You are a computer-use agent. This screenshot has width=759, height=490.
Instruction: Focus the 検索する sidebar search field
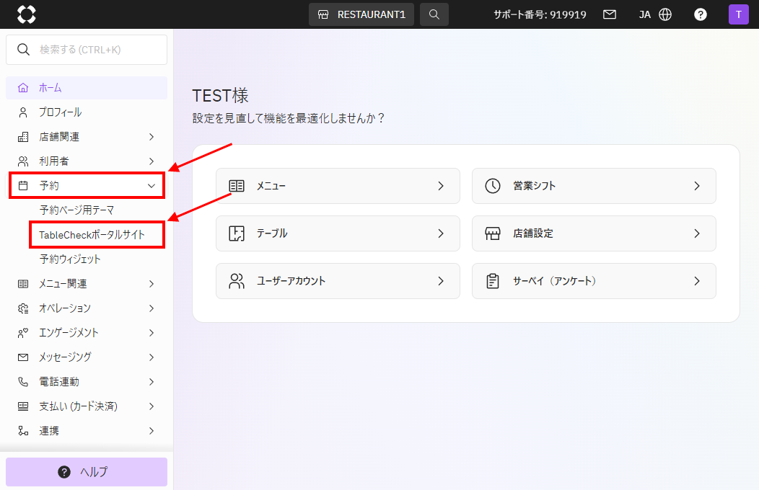tap(87, 49)
